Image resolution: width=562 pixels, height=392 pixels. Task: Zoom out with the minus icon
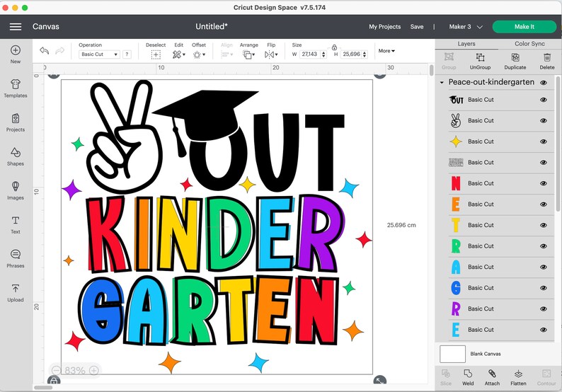pyautogui.click(x=57, y=370)
